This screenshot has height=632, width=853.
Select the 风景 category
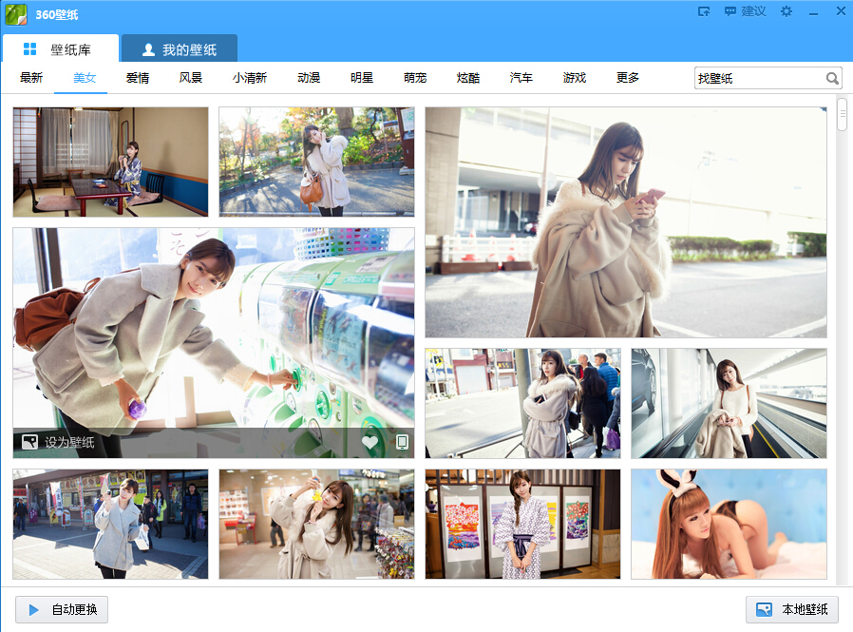(x=191, y=78)
